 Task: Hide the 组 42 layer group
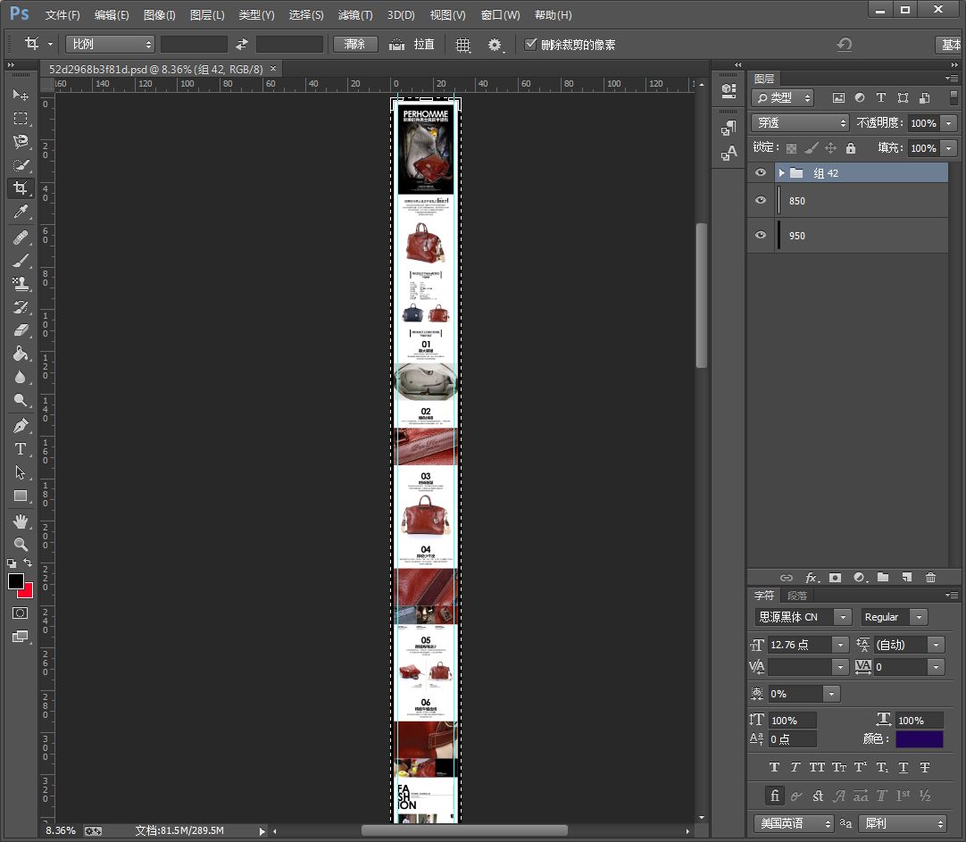761,173
